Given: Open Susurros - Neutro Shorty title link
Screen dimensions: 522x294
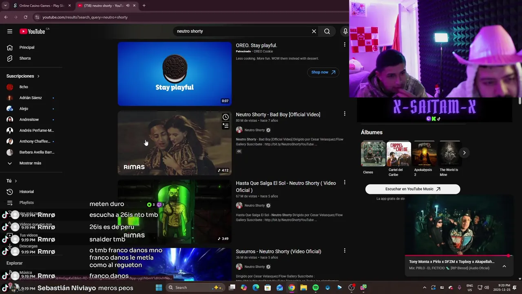Looking at the screenshot, I should point(279,252).
